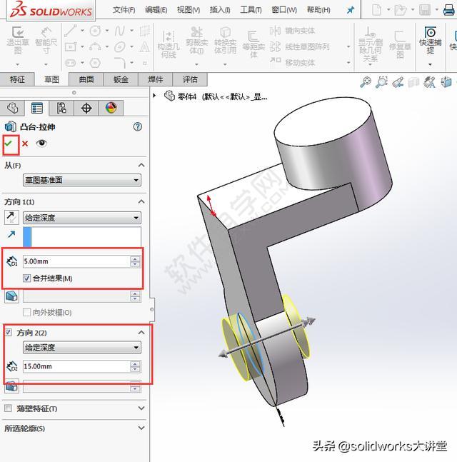Click the D1 depth field showing 5.00mm
Image resolution: width=457 pixels, height=462 pixels.
point(76,261)
